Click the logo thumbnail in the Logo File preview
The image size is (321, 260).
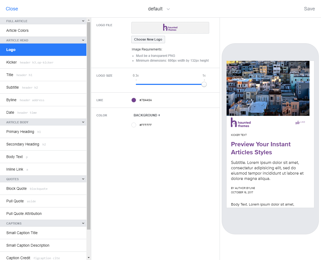[x=170, y=27]
